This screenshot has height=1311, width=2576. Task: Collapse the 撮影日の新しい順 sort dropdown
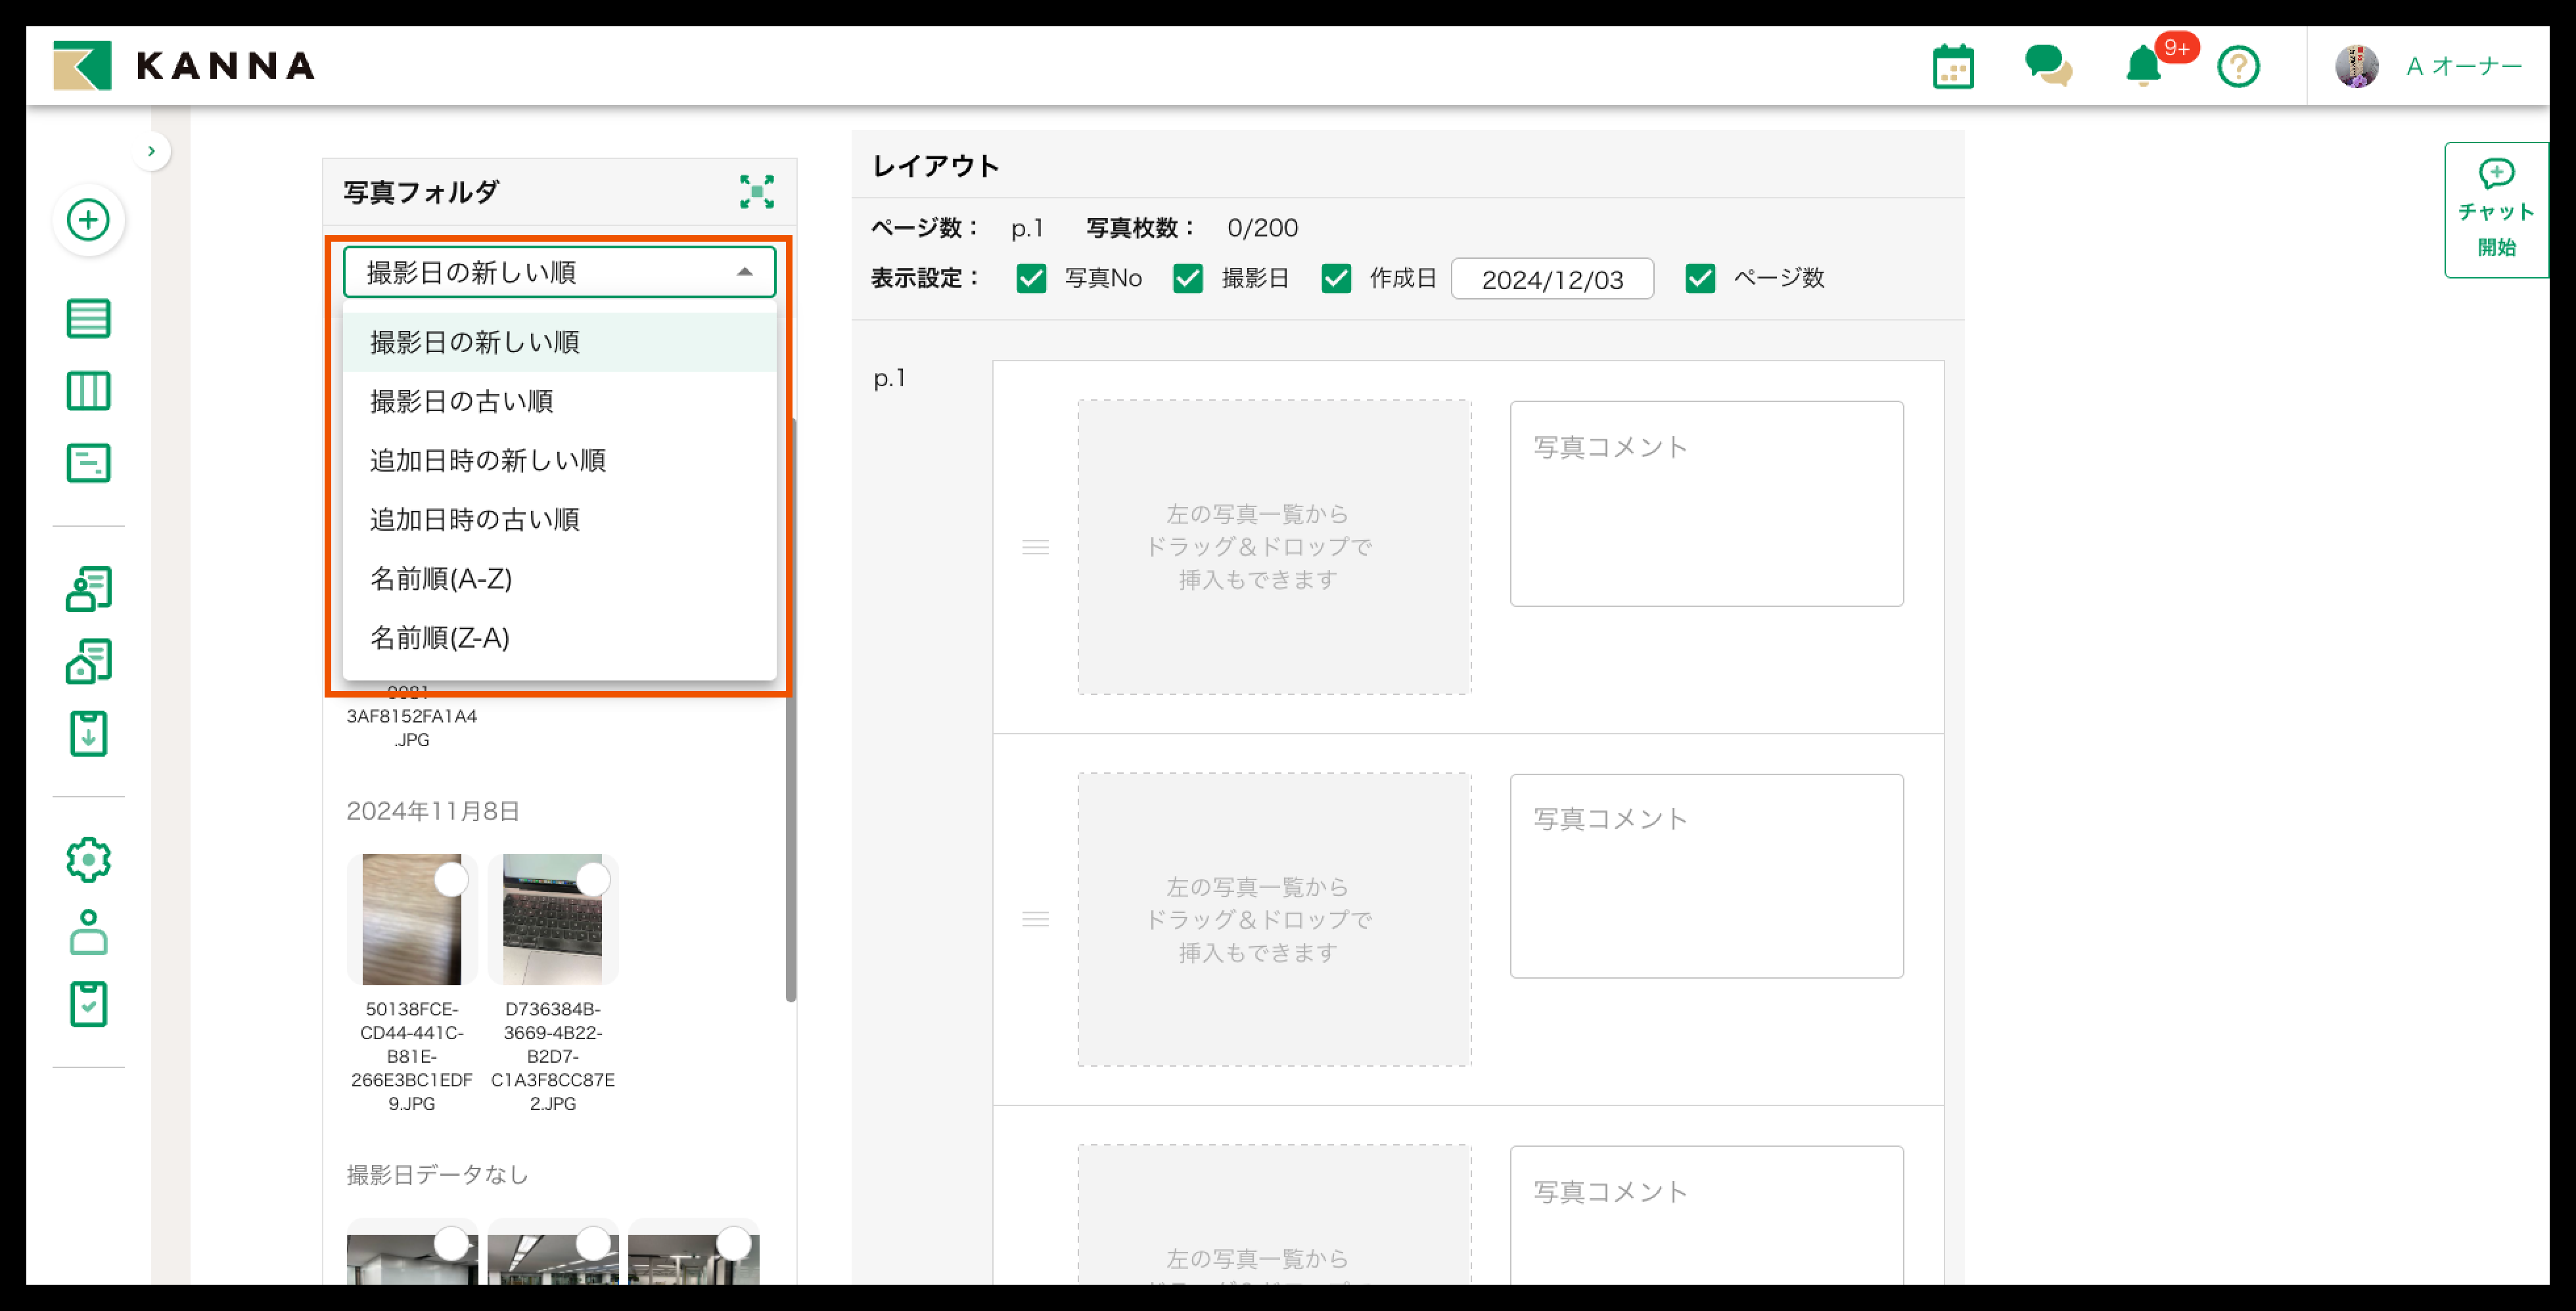point(559,272)
